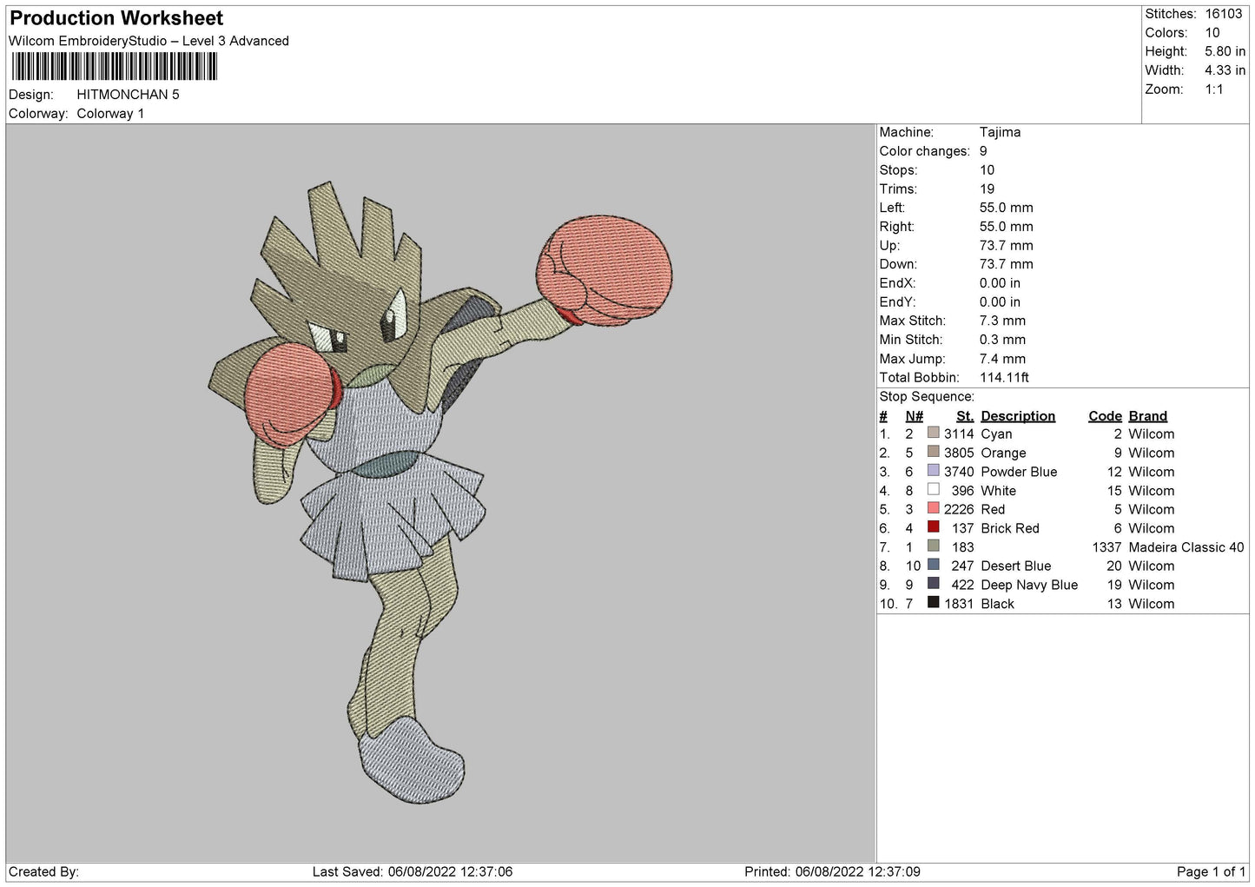Click the Zoom value '1:1'
This screenshot has height=887, width=1255.
1213,89
